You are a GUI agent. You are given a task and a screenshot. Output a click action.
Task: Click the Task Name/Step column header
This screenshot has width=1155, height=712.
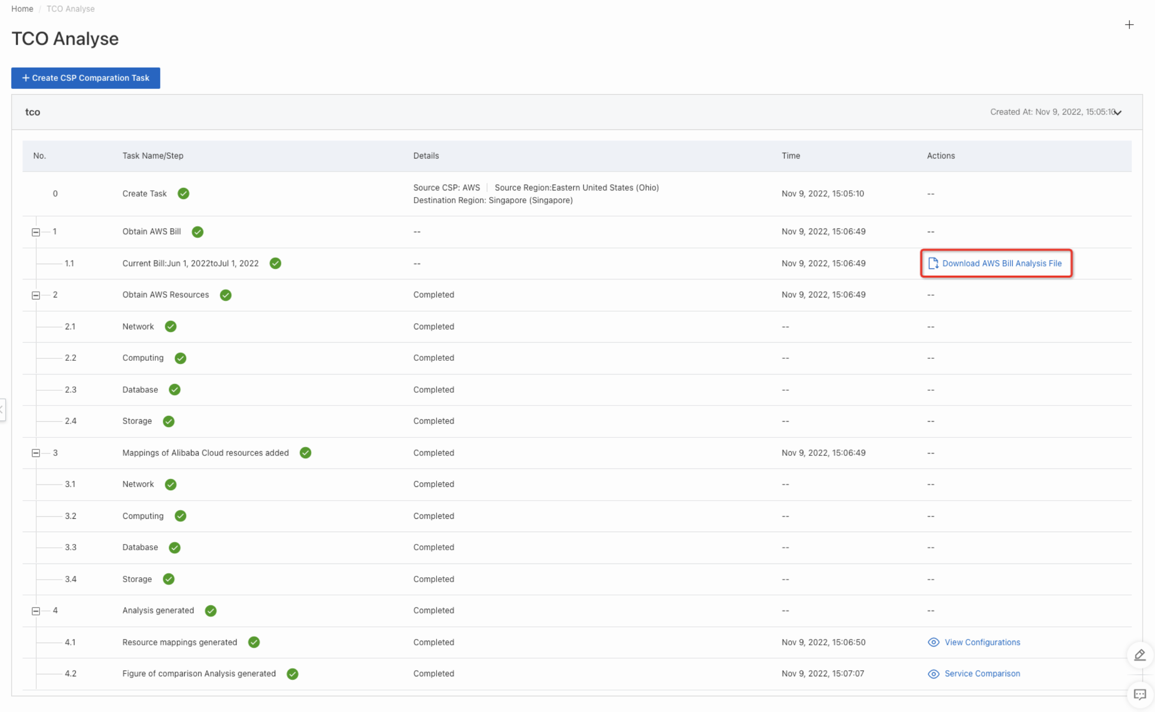click(153, 156)
